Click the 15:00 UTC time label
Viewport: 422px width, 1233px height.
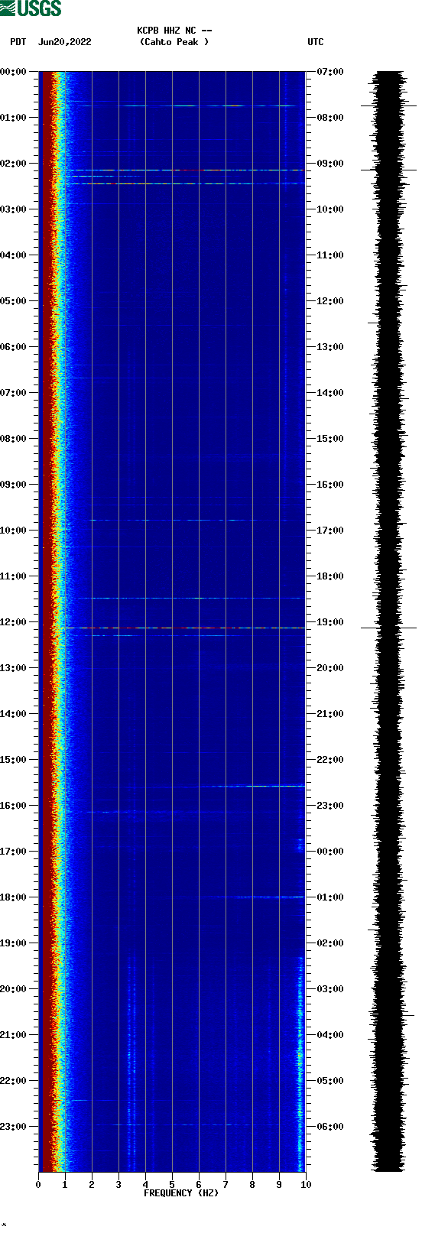coord(330,439)
